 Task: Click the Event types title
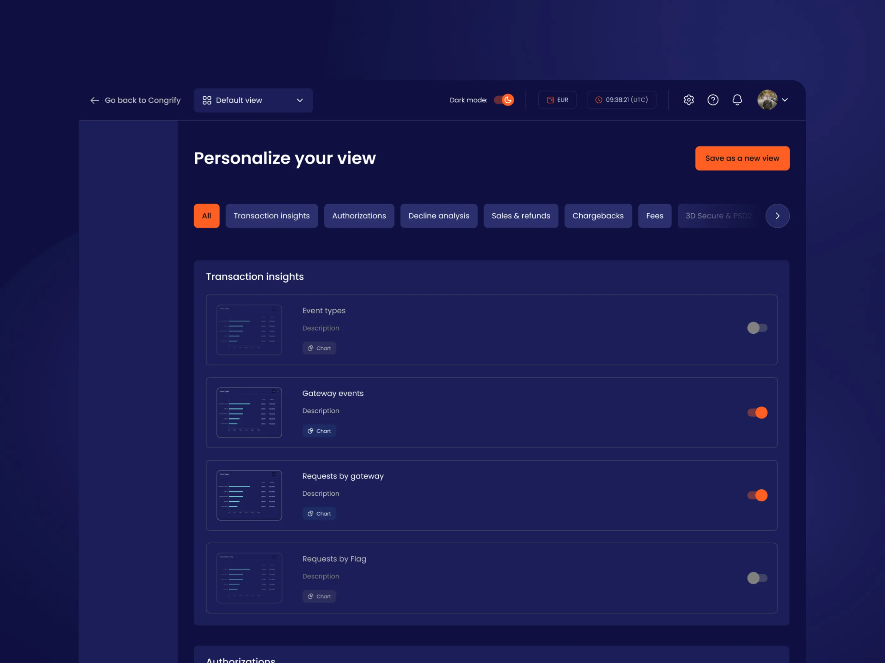324,311
